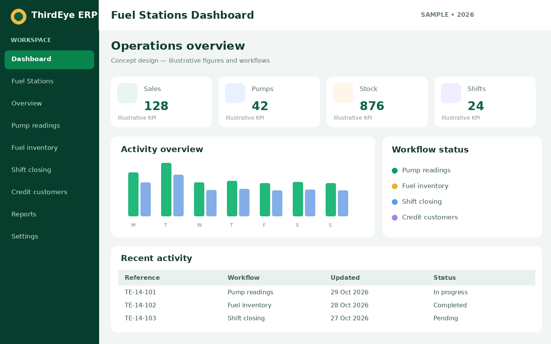Click the Stock value 876
The height and width of the screenshot is (344, 551).
[372, 106]
